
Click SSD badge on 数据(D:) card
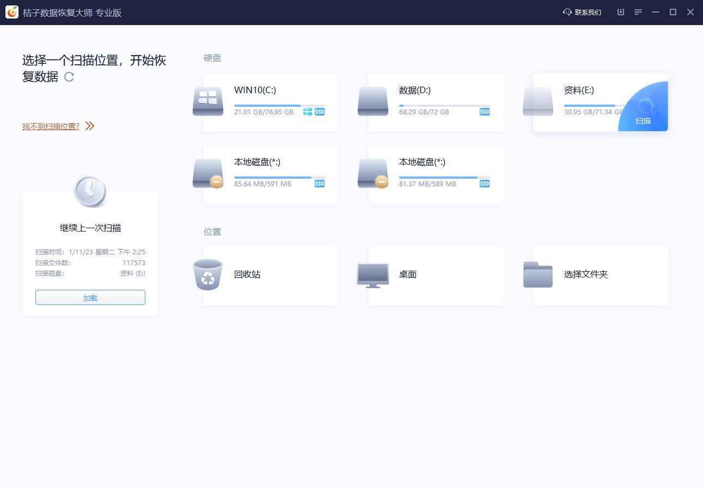484,112
